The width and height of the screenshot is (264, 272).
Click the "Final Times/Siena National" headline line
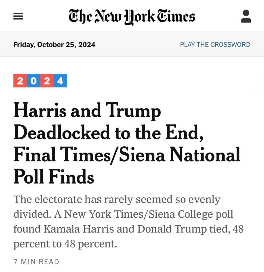(127, 154)
